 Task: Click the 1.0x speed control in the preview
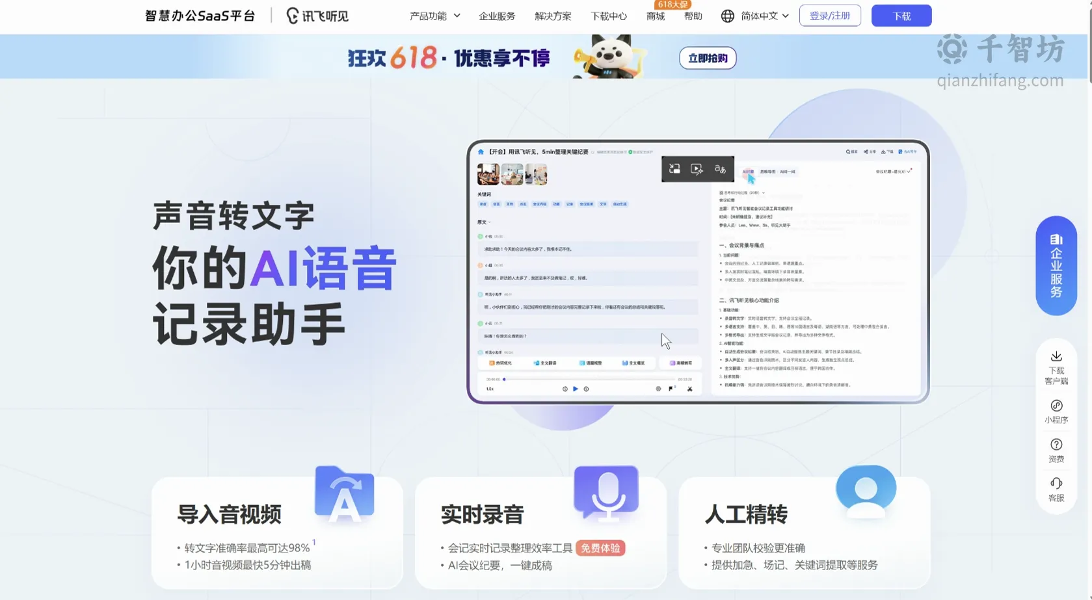[490, 389]
